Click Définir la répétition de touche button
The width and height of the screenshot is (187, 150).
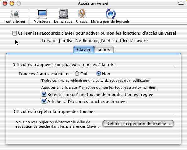[x=138, y=124]
